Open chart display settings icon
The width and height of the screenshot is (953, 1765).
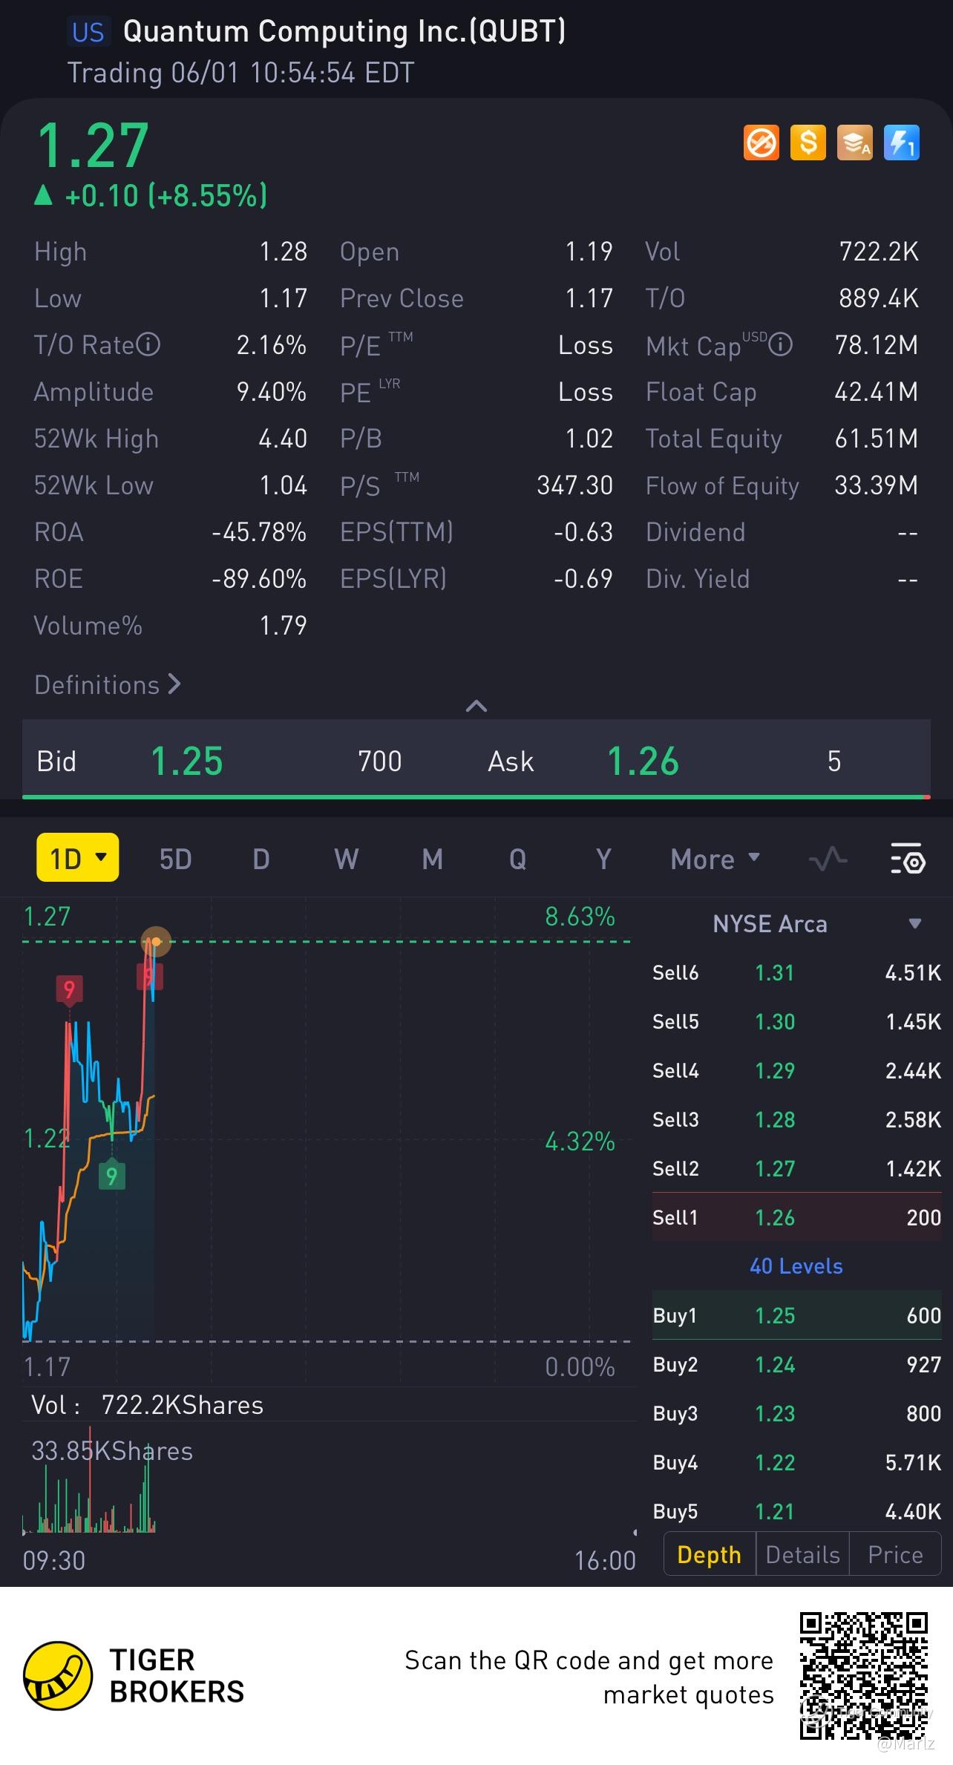point(907,859)
